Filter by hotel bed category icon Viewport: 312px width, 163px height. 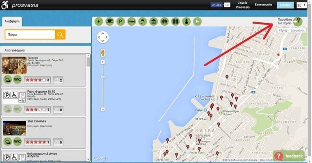click(131, 21)
